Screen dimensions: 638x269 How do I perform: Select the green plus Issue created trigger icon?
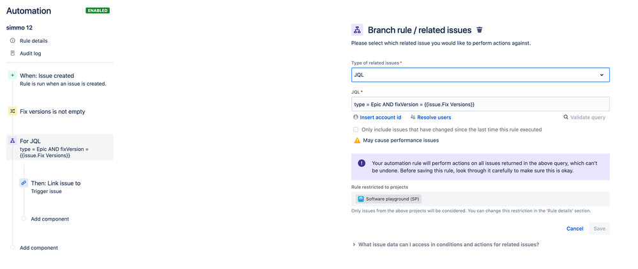pos(13,75)
